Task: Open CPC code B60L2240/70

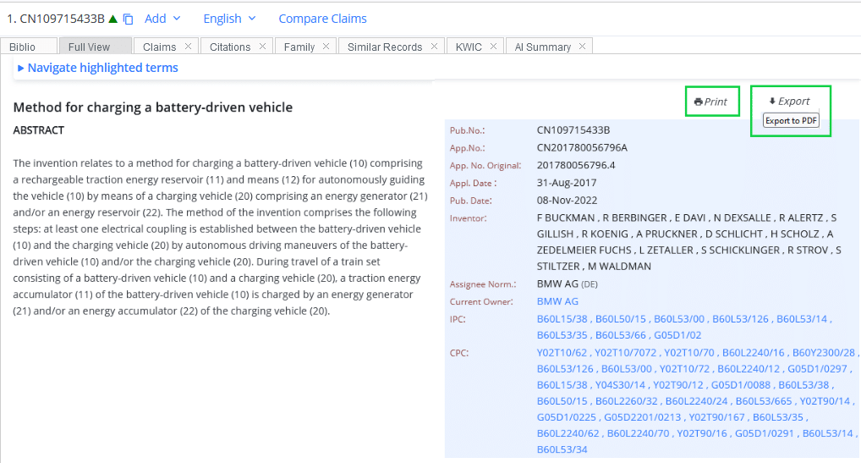Action: coord(638,433)
